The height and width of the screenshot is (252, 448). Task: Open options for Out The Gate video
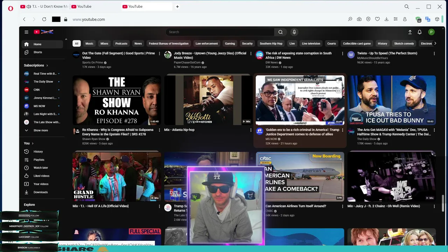tap(159, 54)
